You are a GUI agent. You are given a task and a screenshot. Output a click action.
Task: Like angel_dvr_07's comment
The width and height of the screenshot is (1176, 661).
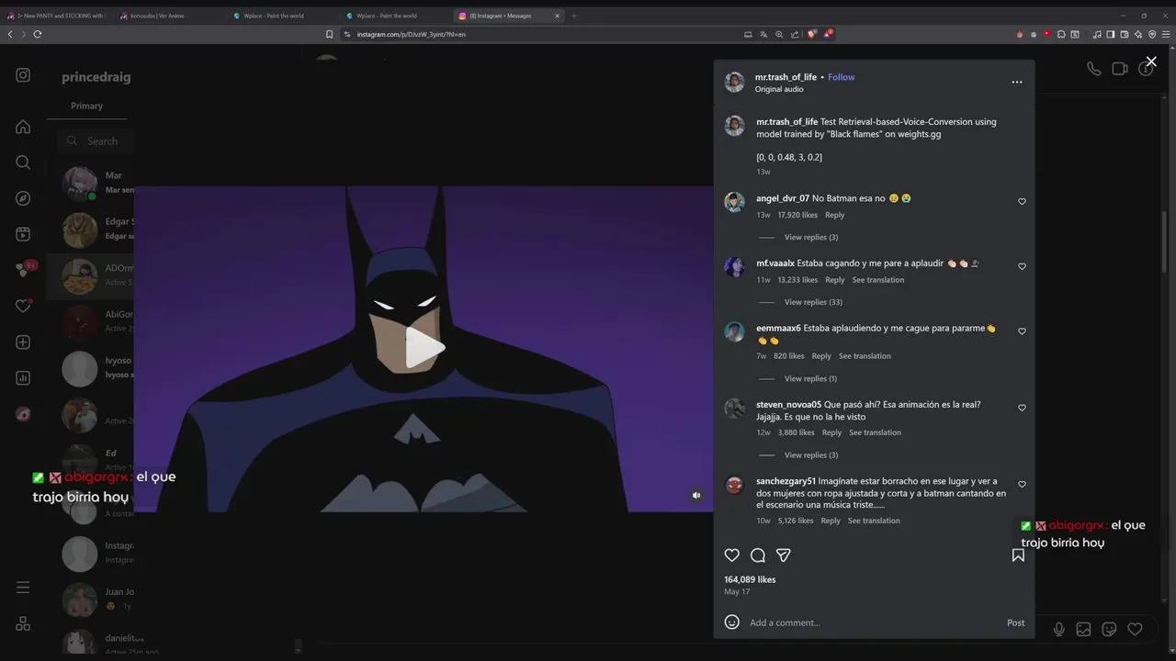(1022, 201)
